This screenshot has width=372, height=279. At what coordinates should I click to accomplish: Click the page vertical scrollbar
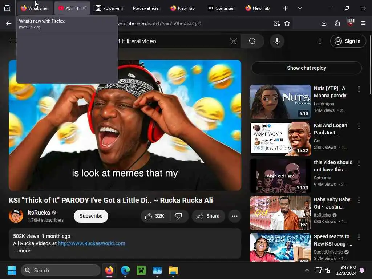(x=370, y=65)
